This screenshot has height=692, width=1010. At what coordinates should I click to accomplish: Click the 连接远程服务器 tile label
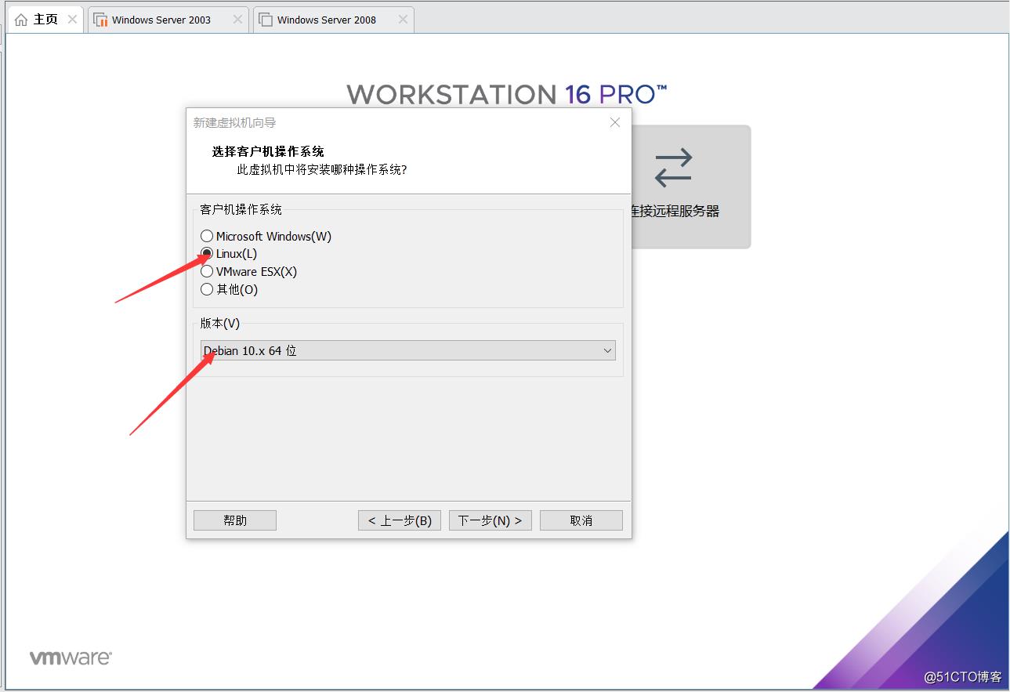tap(675, 211)
